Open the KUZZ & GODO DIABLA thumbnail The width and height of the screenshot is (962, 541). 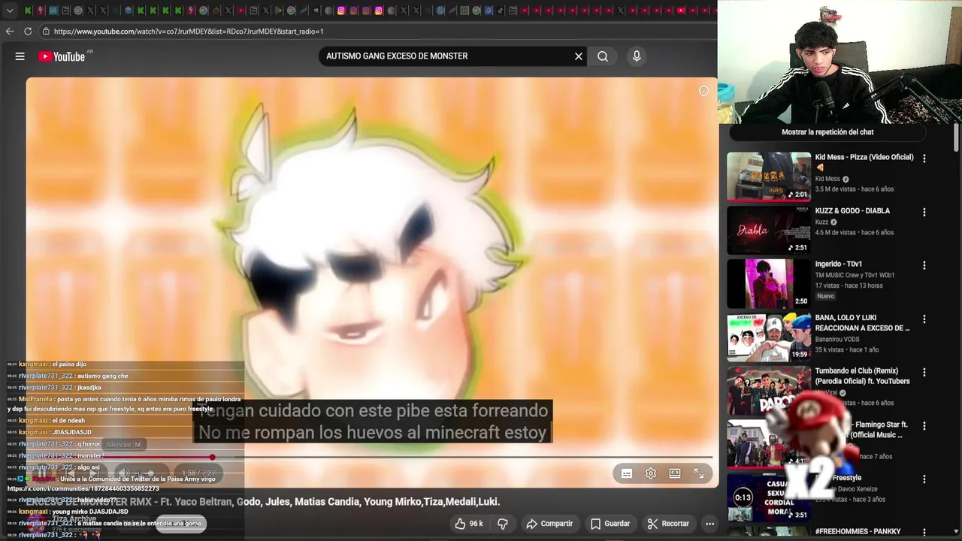769,230
